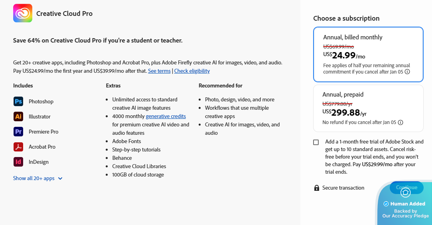The image size is (432, 225).
Task: Open the Check eligibility link
Action: [192, 71]
